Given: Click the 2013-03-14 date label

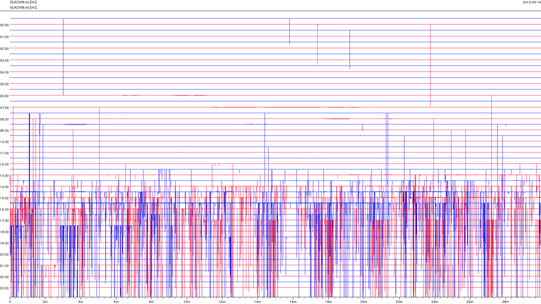Looking at the screenshot, I should pyautogui.click(x=531, y=2).
